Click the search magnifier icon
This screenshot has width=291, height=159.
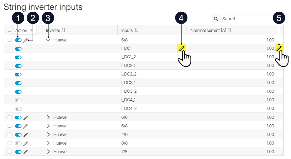(216, 19)
